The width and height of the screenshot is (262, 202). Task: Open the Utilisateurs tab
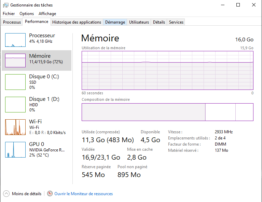139,22
